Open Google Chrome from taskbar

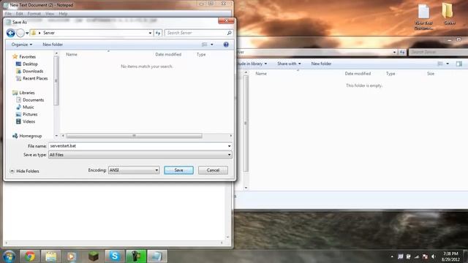[x=29, y=256]
